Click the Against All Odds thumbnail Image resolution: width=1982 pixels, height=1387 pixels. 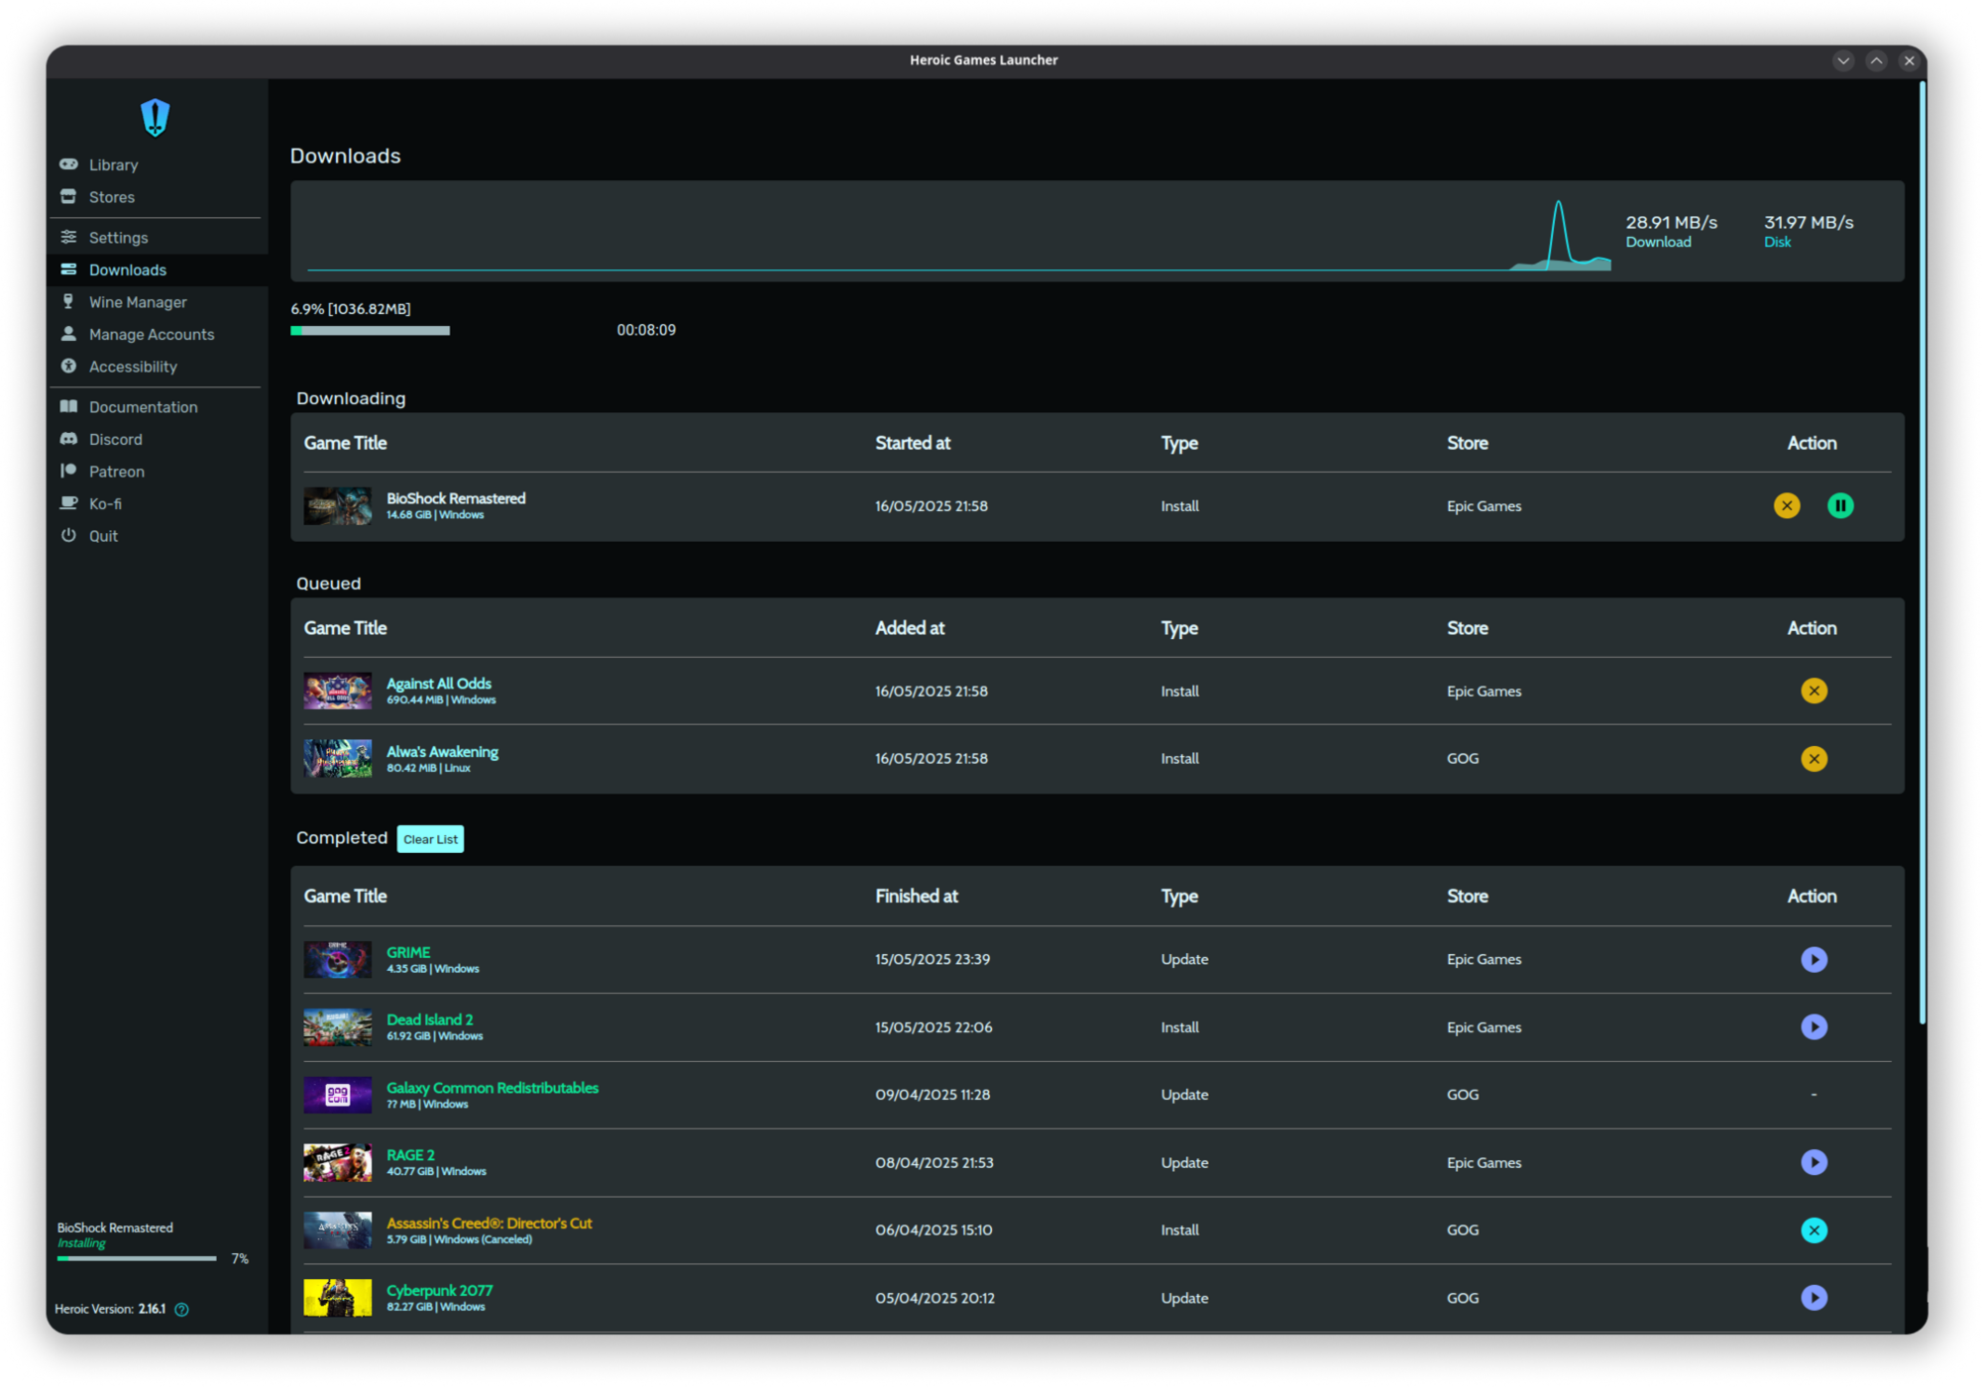coord(338,692)
